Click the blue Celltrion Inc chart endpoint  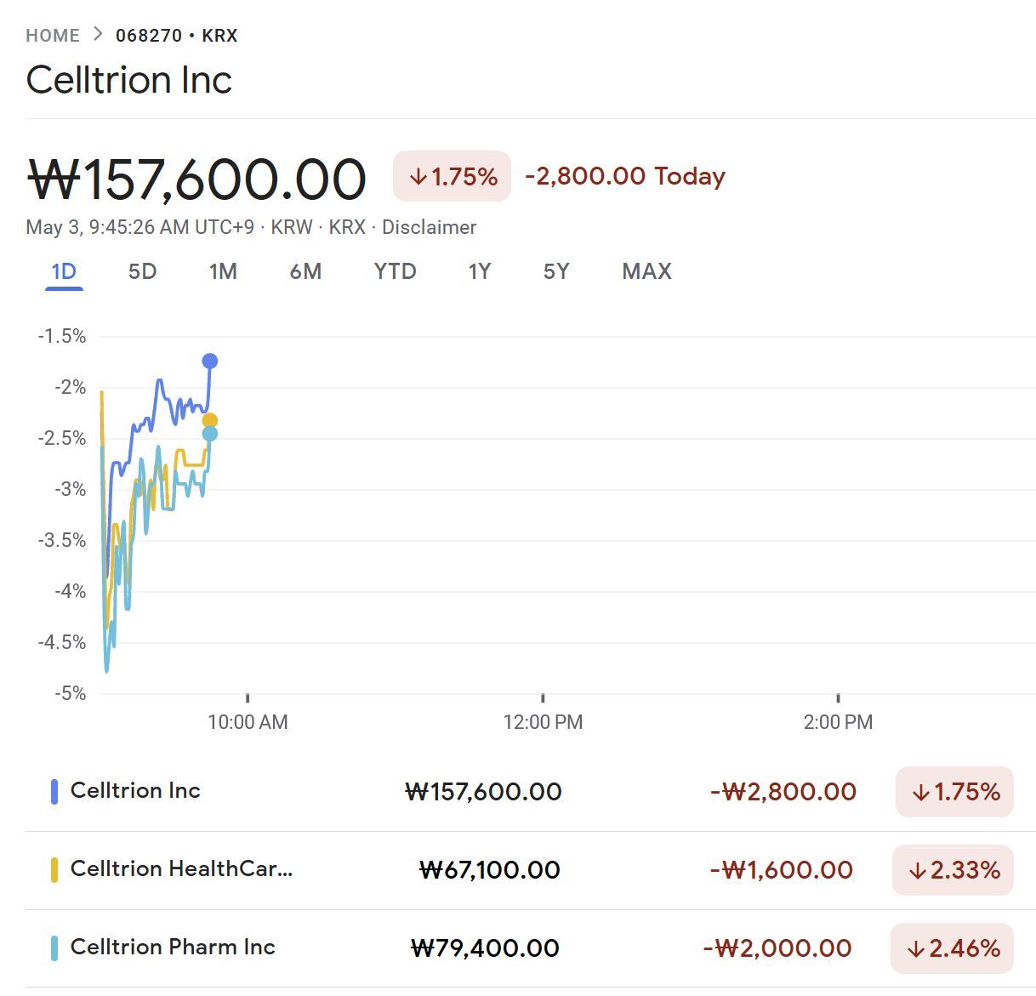[210, 361]
